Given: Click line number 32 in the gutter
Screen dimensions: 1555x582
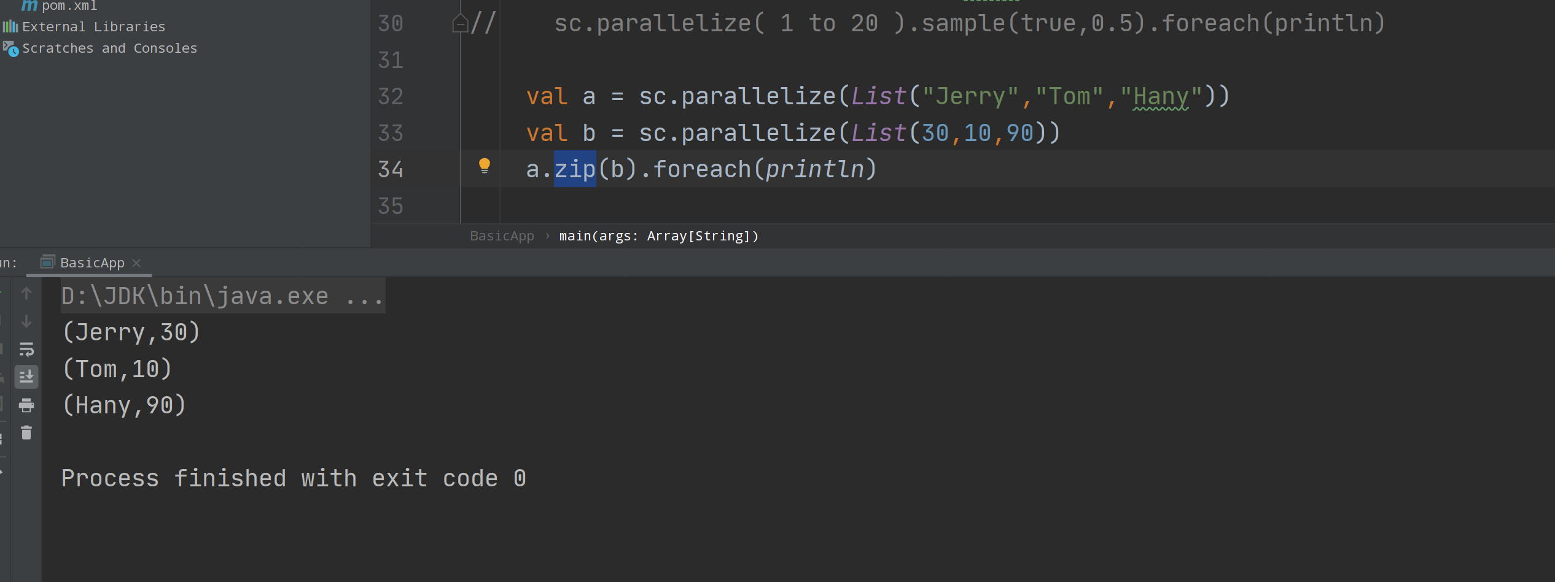Looking at the screenshot, I should tap(391, 96).
